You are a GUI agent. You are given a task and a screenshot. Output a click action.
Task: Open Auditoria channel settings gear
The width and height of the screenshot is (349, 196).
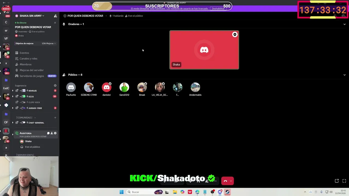(55, 133)
